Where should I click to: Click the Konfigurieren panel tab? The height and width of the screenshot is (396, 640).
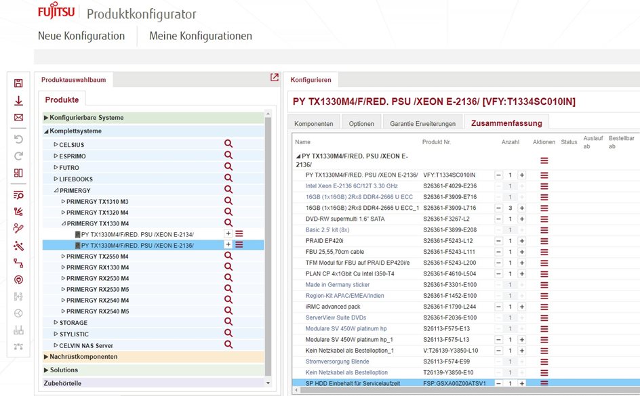coord(311,80)
